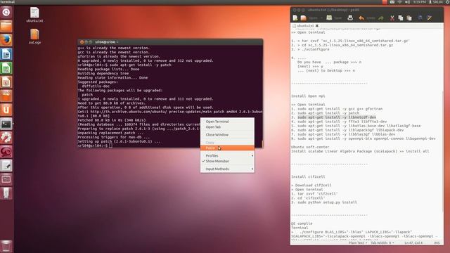Expand the Profiles submenu
Screen dimensions: 450x253
tap(227, 156)
